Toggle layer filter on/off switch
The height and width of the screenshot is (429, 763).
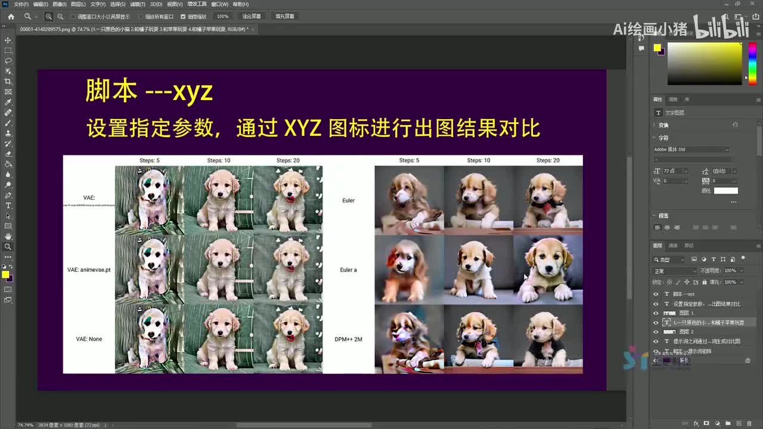(743, 259)
